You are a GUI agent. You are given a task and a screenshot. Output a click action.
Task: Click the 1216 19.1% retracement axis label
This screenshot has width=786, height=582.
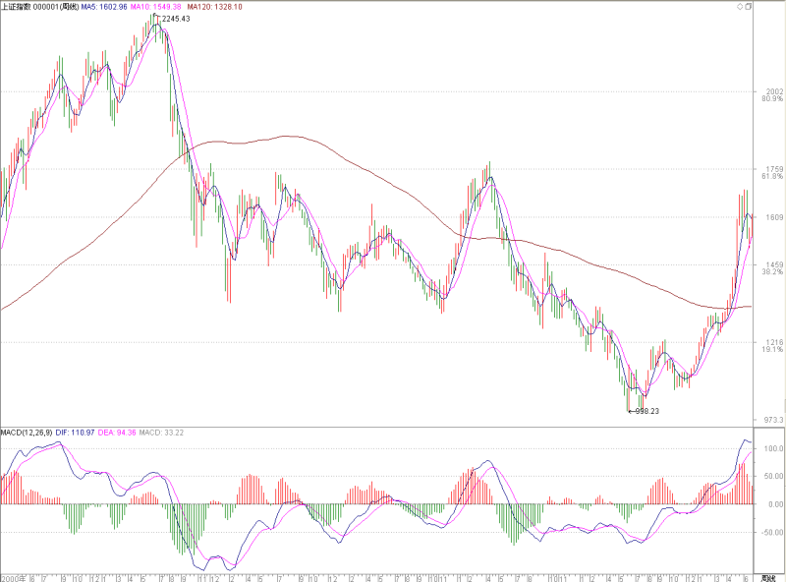tap(772, 346)
